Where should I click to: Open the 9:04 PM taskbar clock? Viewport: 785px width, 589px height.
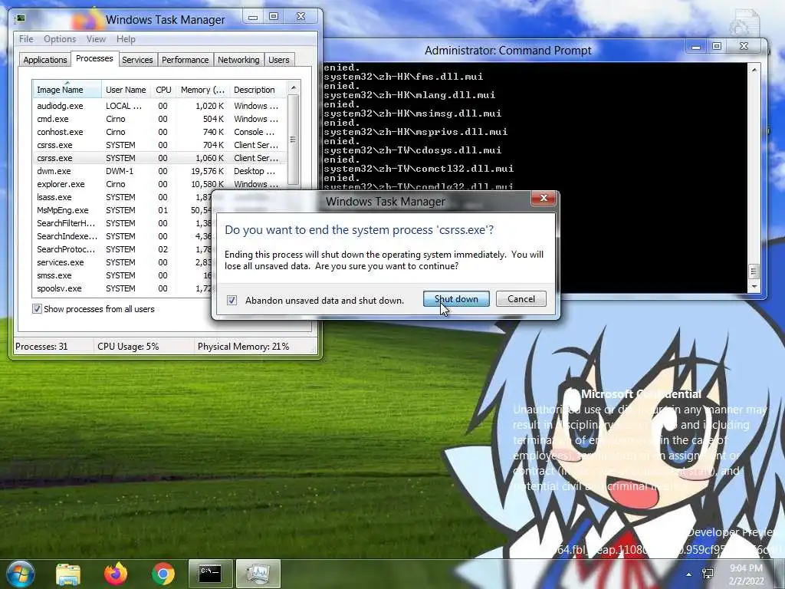coord(747,574)
